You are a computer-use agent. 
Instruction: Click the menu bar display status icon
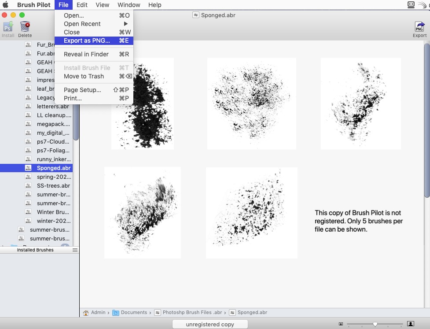click(411, 5)
